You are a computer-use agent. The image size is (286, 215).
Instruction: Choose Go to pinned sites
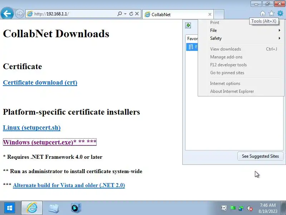pyautogui.click(x=241, y=73)
